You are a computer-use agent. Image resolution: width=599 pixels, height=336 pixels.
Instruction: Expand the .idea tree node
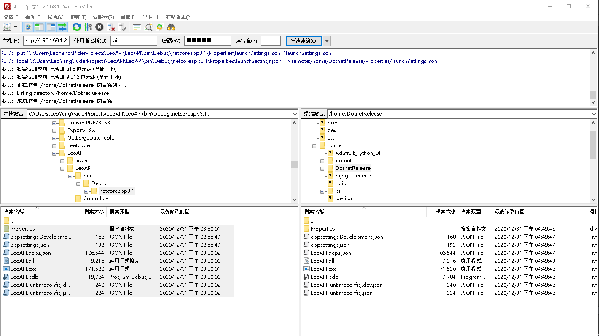62,161
